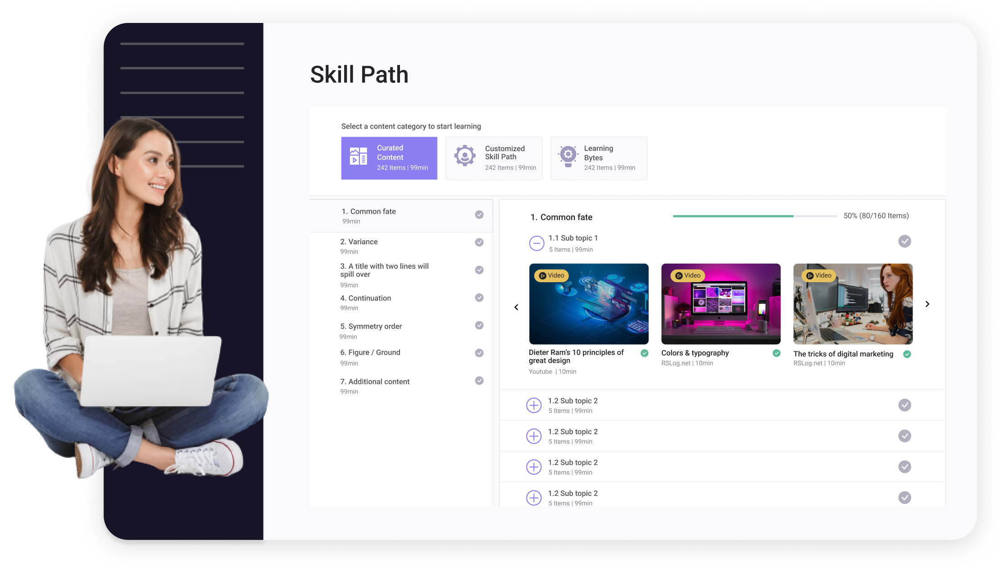The height and width of the screenshot is (571, 1004).
Task: Click the Learning Bytes lightbulb icon
Action: tap(568, 156)
